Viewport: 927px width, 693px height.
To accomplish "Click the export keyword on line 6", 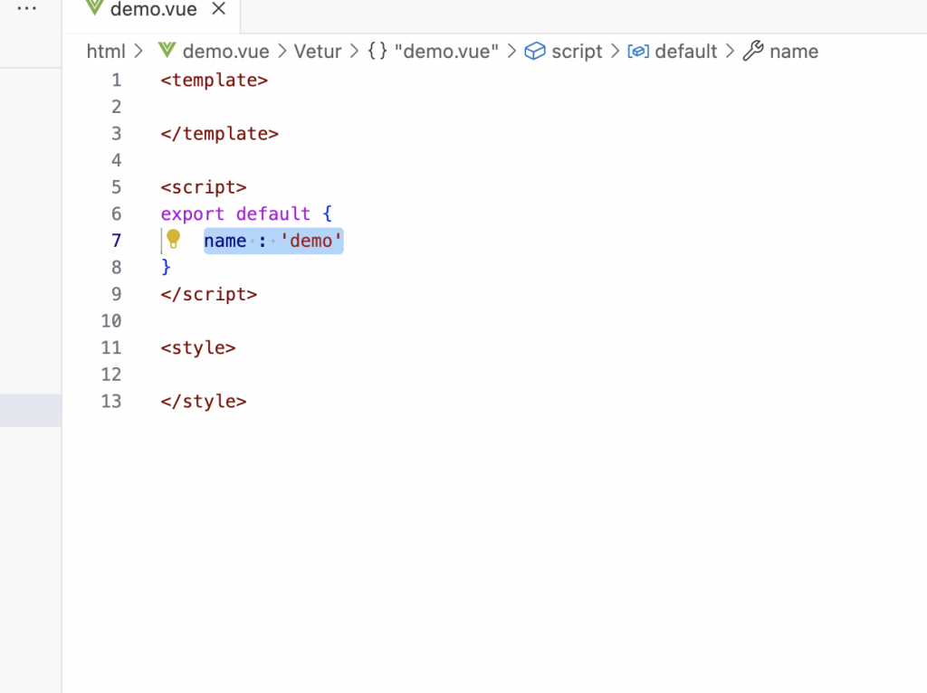I will coord(192,214).
